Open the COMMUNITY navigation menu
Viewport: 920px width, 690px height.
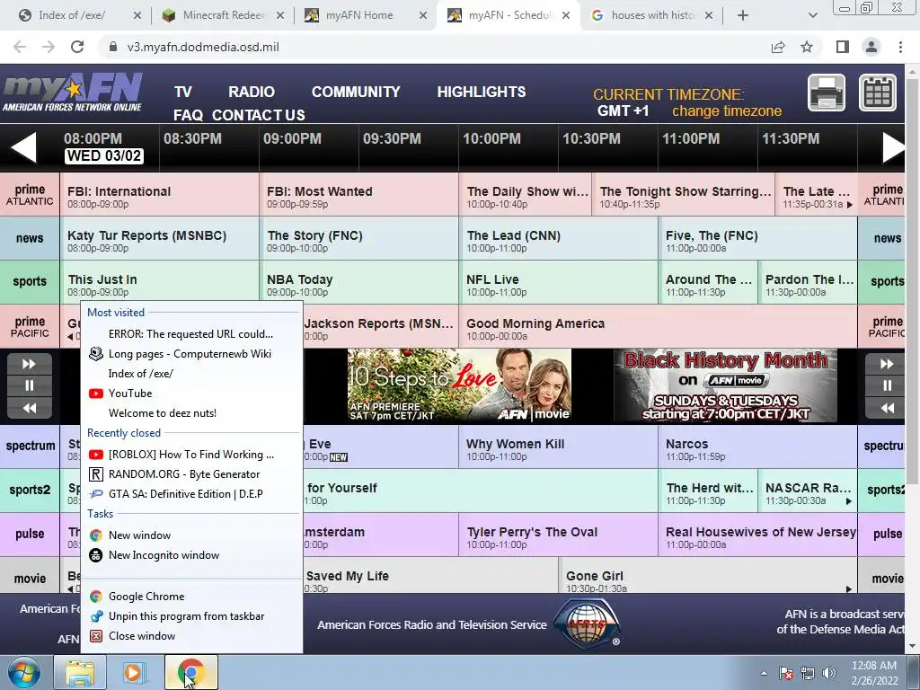356,93
